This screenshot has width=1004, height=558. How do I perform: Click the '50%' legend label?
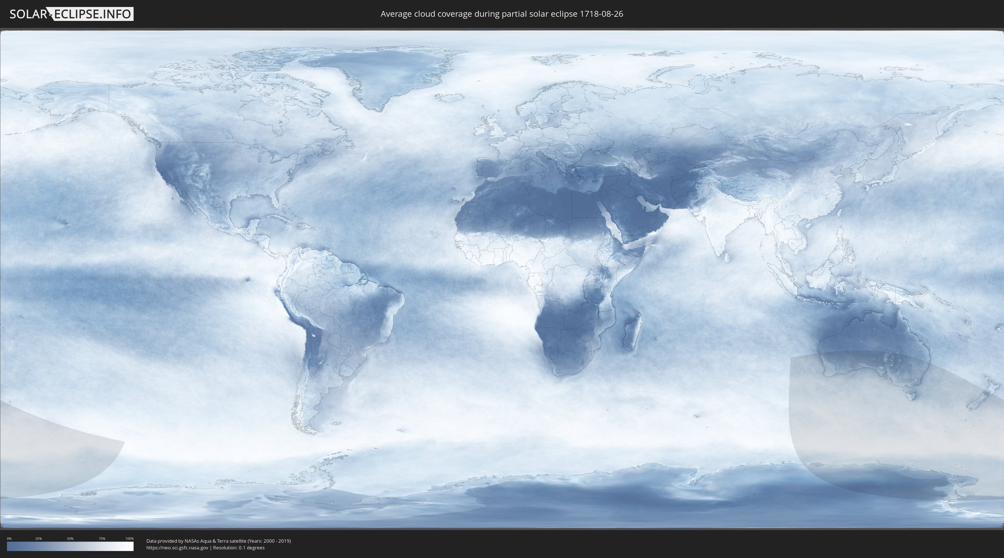click(70, 538)
